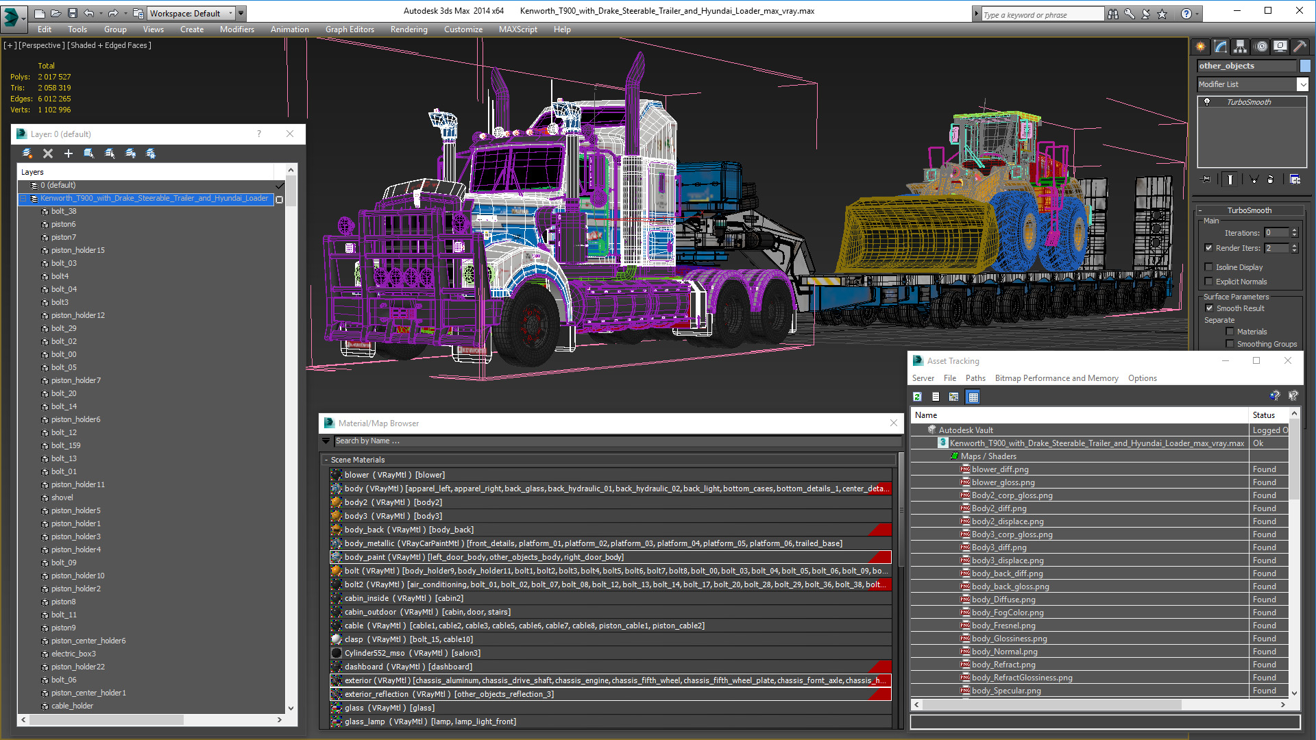Click the Name column header in Asset Tracking

[1079, 415]
